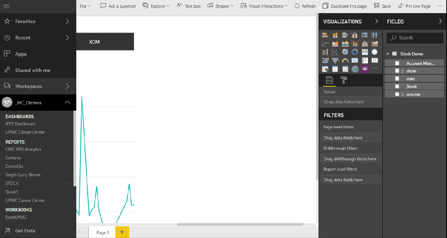The image size is (447, 238).
Task: Choose the funnel visualization
Action: tap(335, 60)
